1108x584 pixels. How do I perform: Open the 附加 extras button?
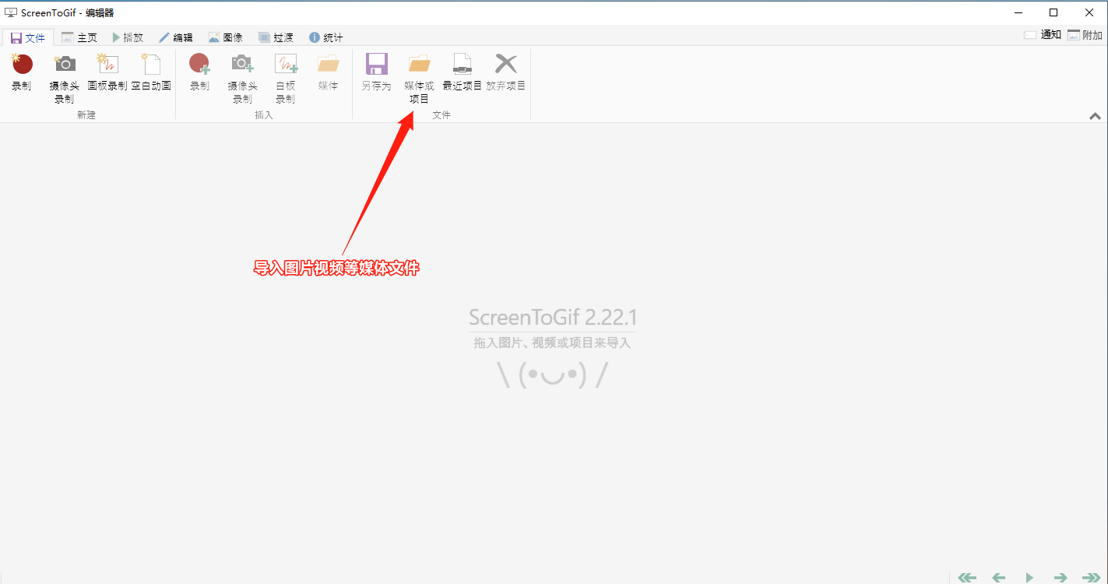pyautogui.click(x=1085, y=35)
